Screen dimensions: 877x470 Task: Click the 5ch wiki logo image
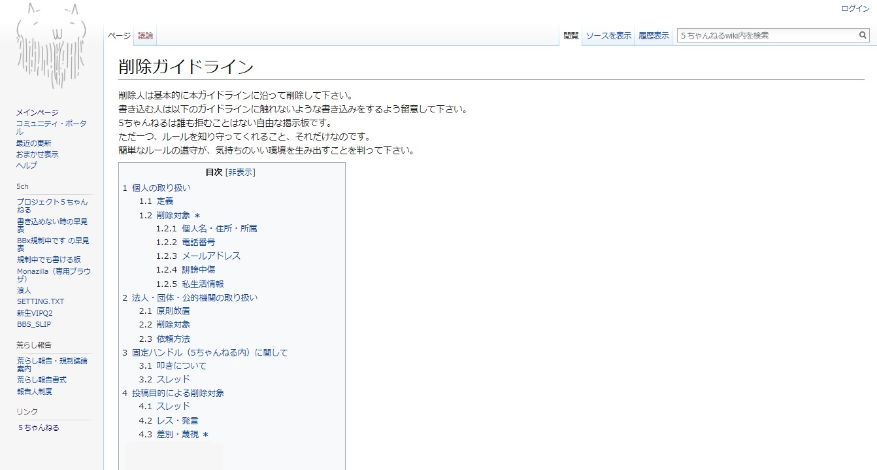coord(52,46)
